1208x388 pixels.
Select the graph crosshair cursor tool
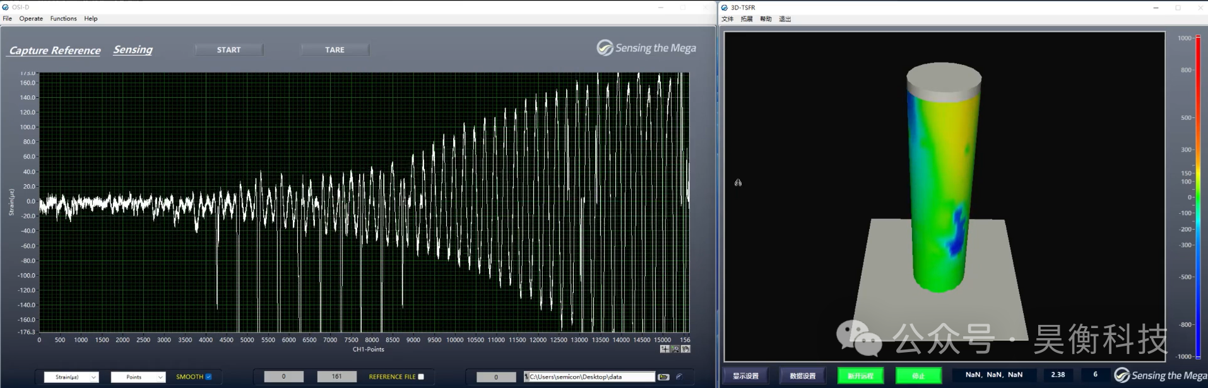[x=665, y=349]
